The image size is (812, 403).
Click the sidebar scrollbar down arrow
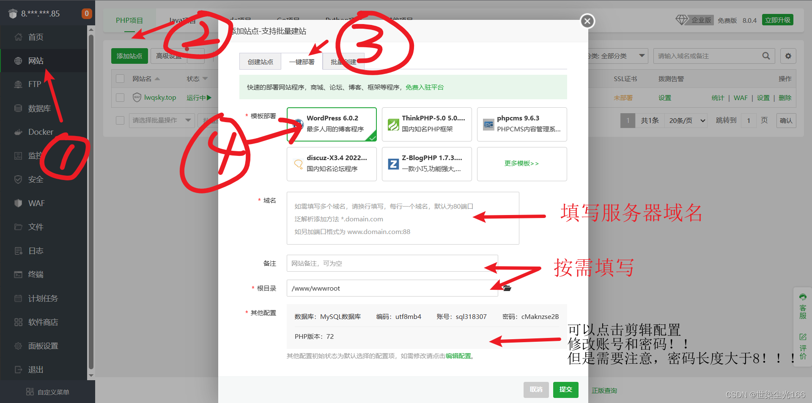click(91, 376)
